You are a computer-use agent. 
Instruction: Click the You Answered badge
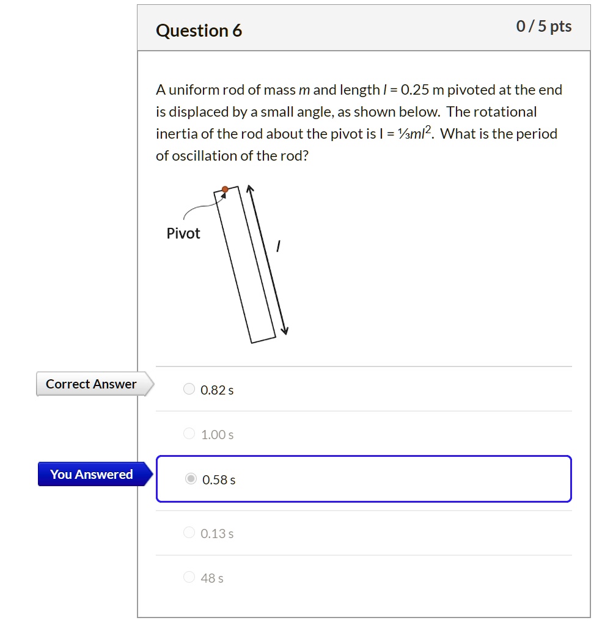pos(91,474)
